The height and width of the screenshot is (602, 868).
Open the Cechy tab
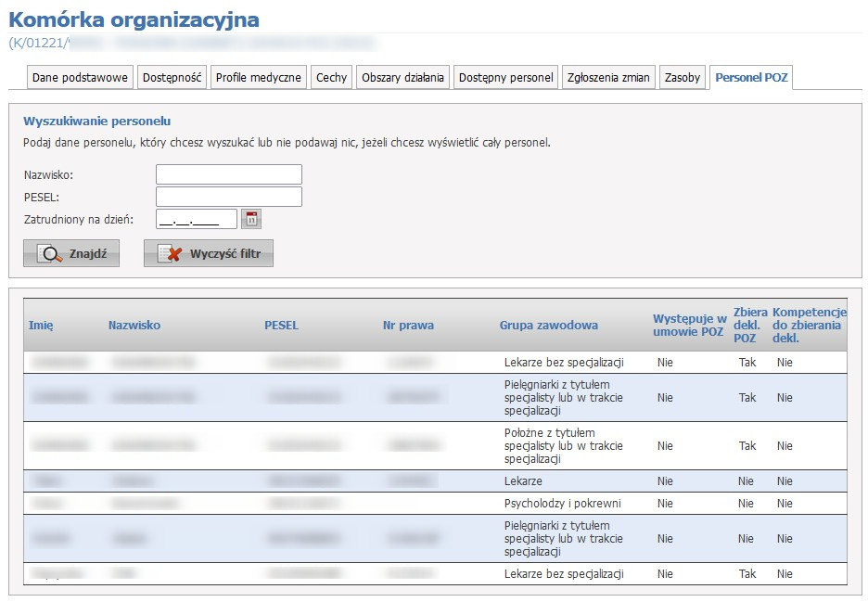click(x=331, y=78)
